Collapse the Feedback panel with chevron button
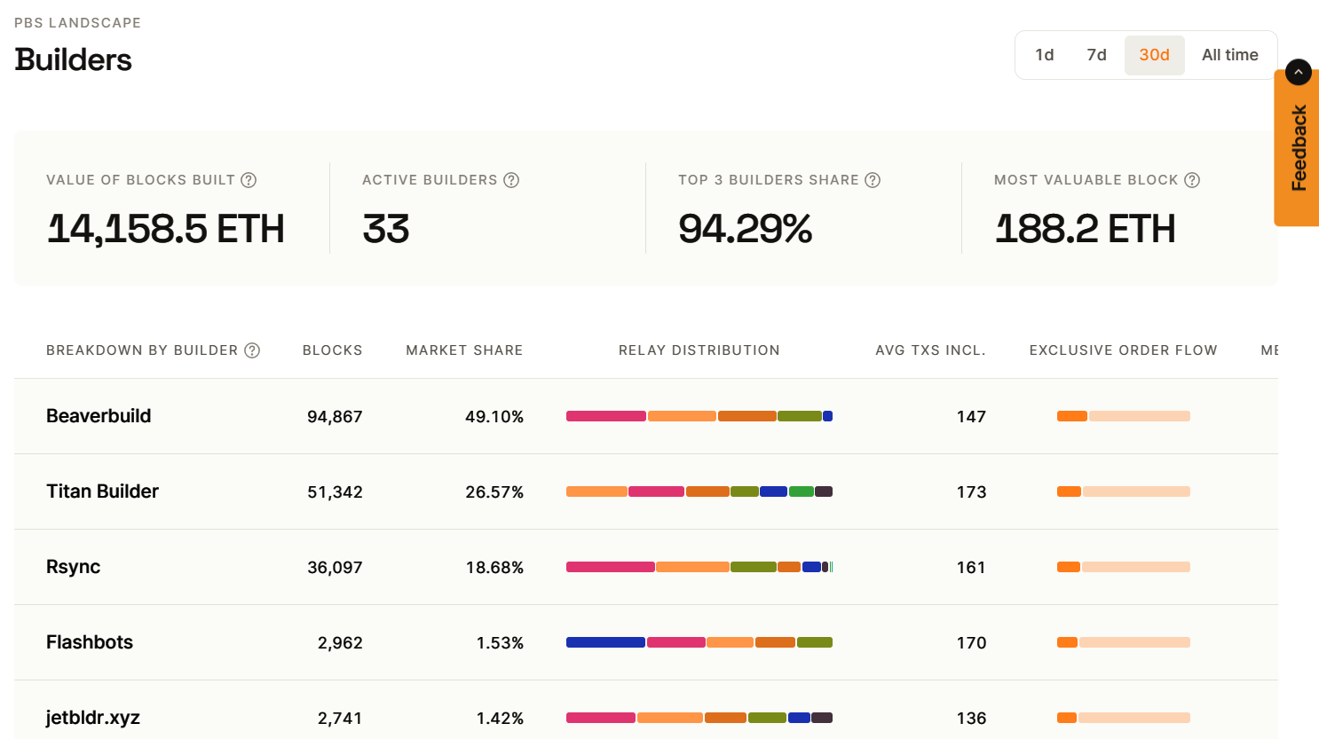 point(1298,72)
